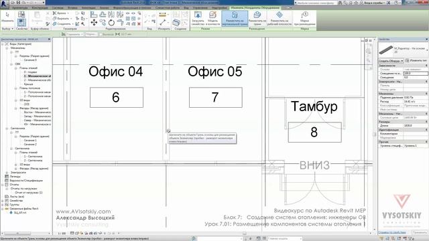Click Tag on Placement (Марка при размещении)
The width and height of the screenshot is (429, 241).
[x=304, y=18]
